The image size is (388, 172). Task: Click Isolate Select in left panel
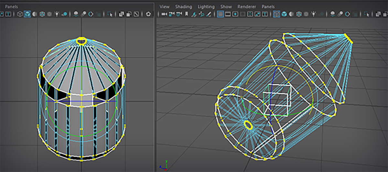coord(109,14)
